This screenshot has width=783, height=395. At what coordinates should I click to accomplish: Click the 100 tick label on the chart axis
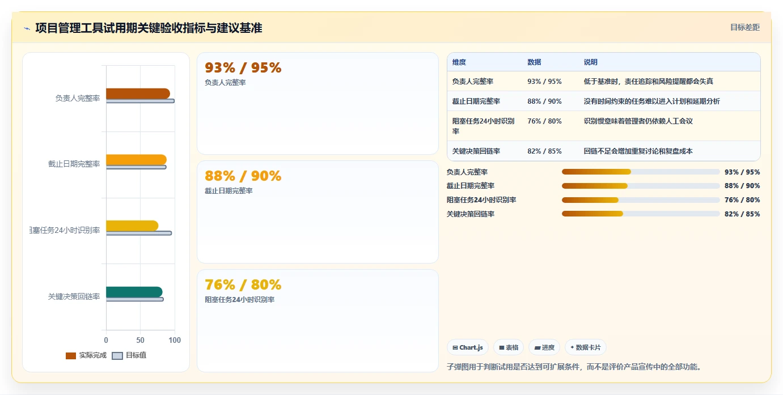click(175, 341)
